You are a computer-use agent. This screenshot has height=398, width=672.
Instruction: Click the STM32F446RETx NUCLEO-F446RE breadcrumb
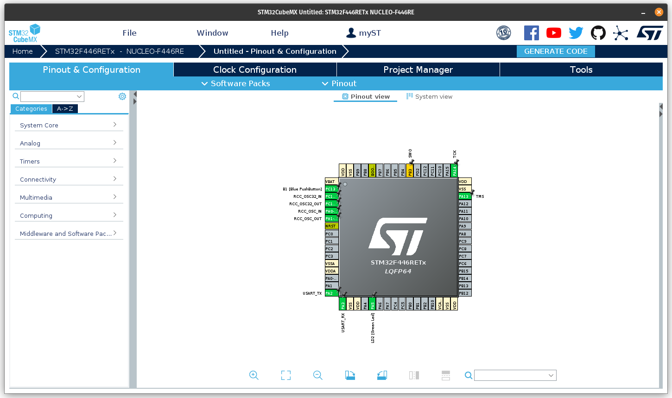[x=120, y=51]
